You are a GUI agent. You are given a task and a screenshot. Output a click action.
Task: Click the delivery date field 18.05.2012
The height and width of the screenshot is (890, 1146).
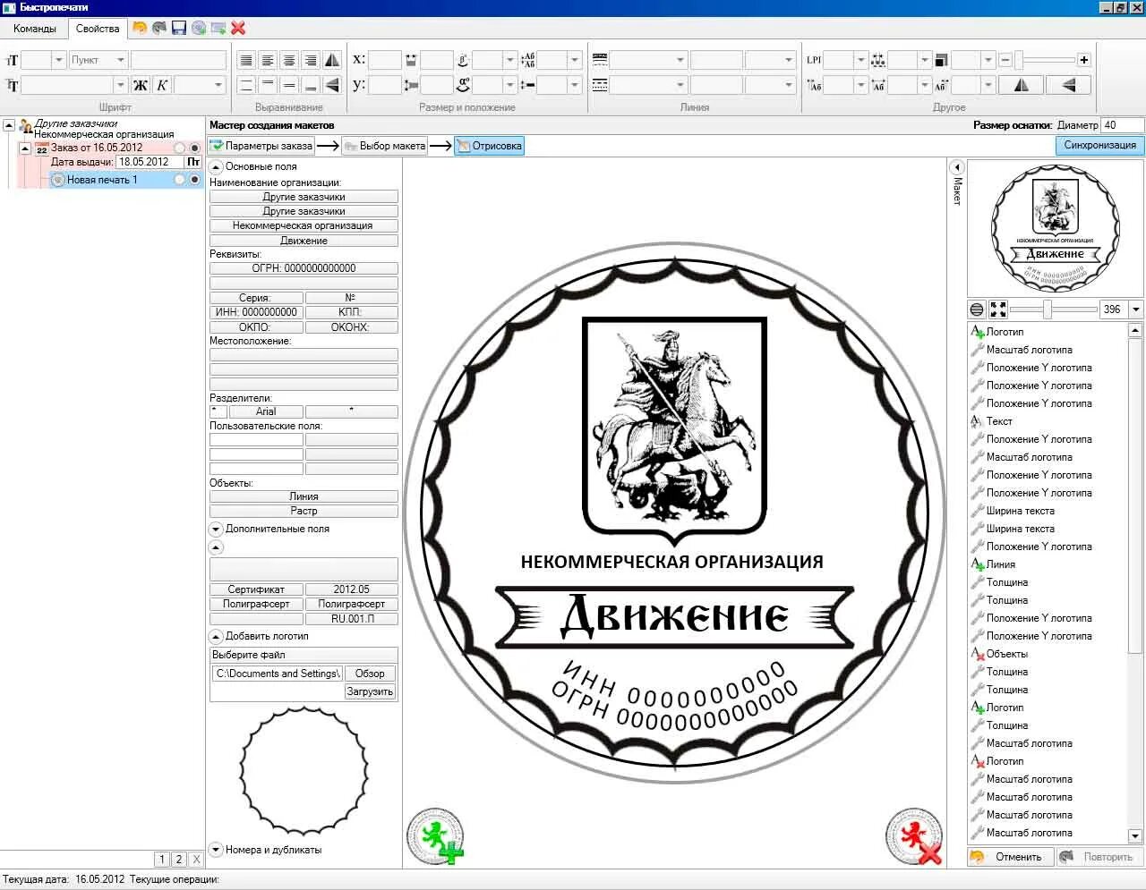(150, 162)
